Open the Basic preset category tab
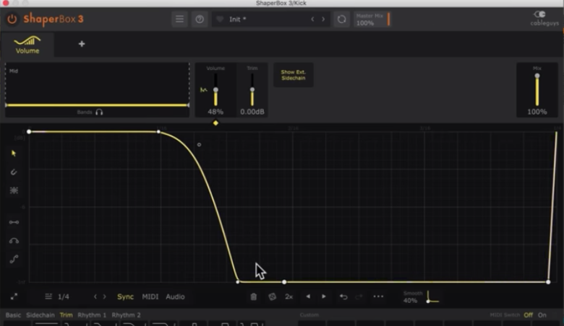This screenshot has width=564, height=326. click(13, 315)
